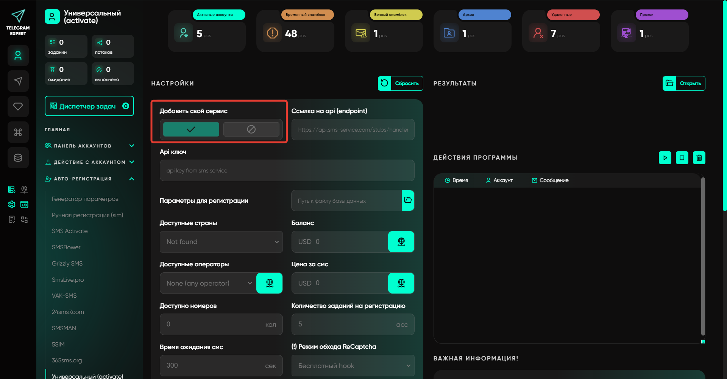Image resolution: width=727 pixels, height=379 pixels.
Task: Select SMS Activate in sidebar menu
Action: 70,231
